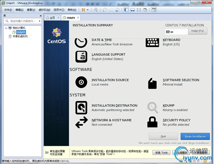This screenshot has height=164, width=214.
Task: Open the 文件(F) menu
Action: [8, 10]
